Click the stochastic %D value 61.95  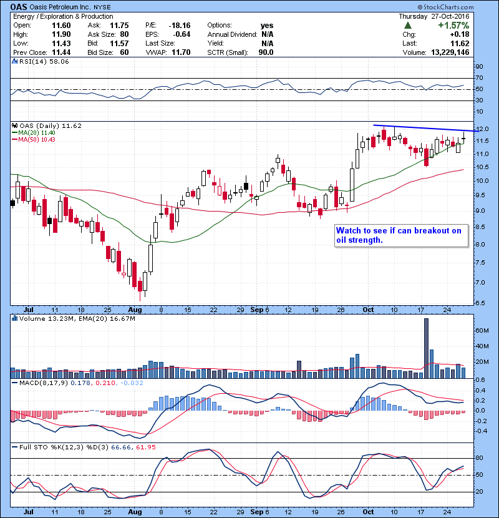[145, 447]
